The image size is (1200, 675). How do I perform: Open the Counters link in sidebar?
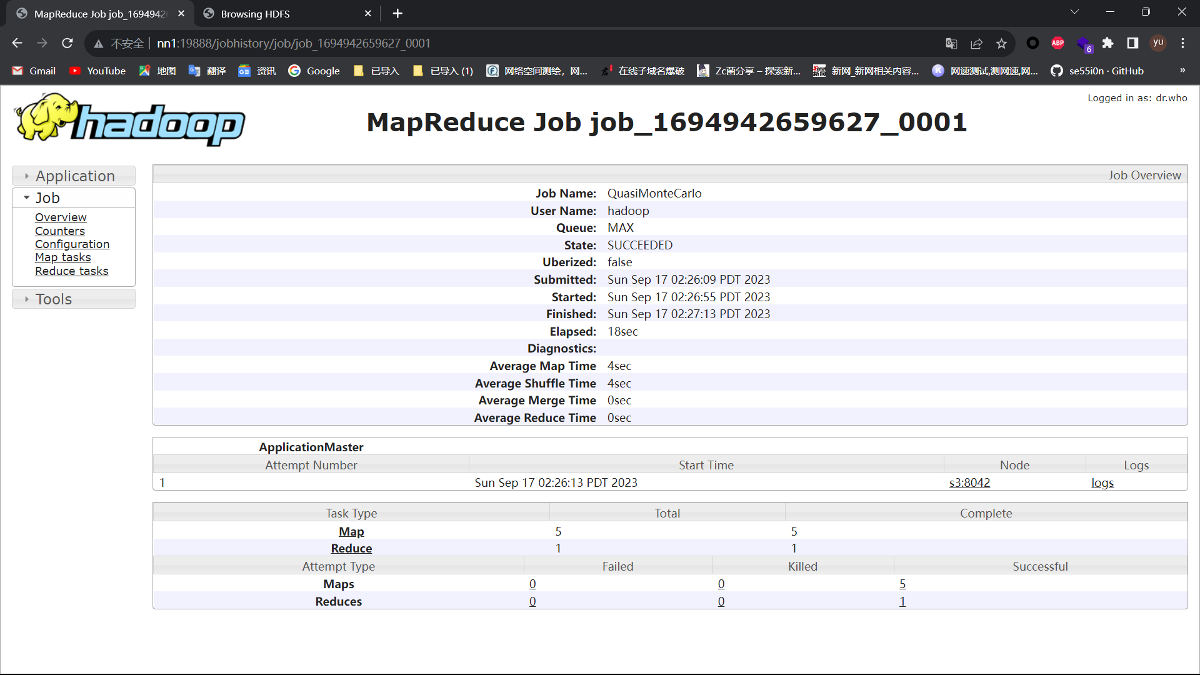click(59, 231)
